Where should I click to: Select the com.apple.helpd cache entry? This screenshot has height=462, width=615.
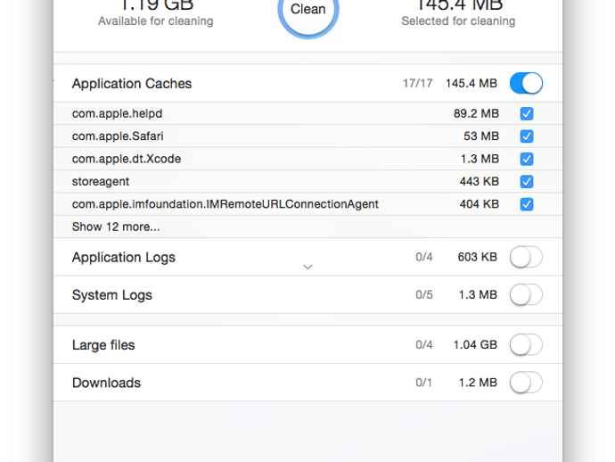click(x=117, y=114)
